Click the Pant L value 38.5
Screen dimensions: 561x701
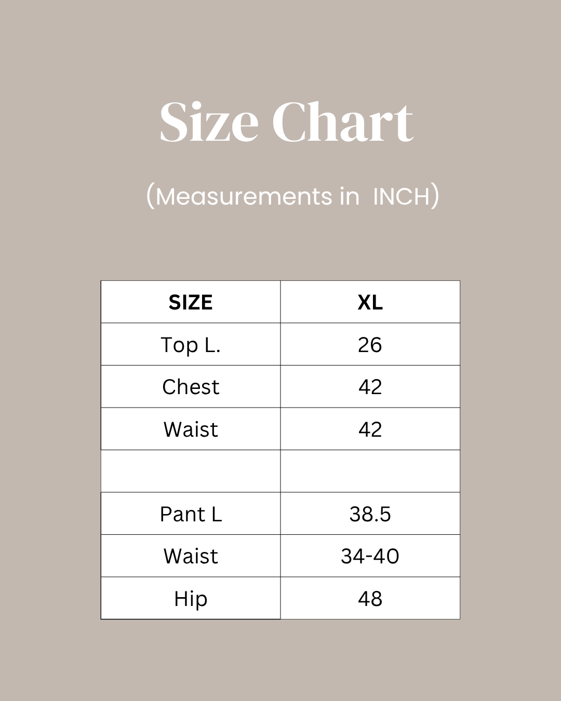coord(370,514)
